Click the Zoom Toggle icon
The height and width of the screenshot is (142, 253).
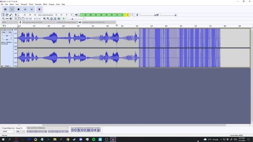coord(59,19)
